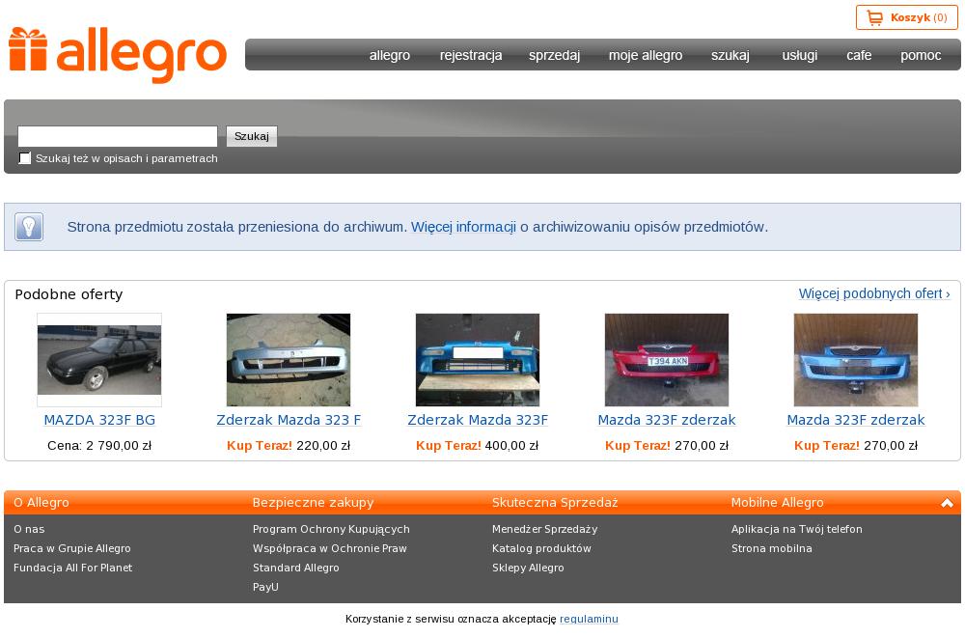Image resolution: width=965 pixels, height=638 pixels.
Task: Click the Allegro logo
Action: click(x=118, y=55)
